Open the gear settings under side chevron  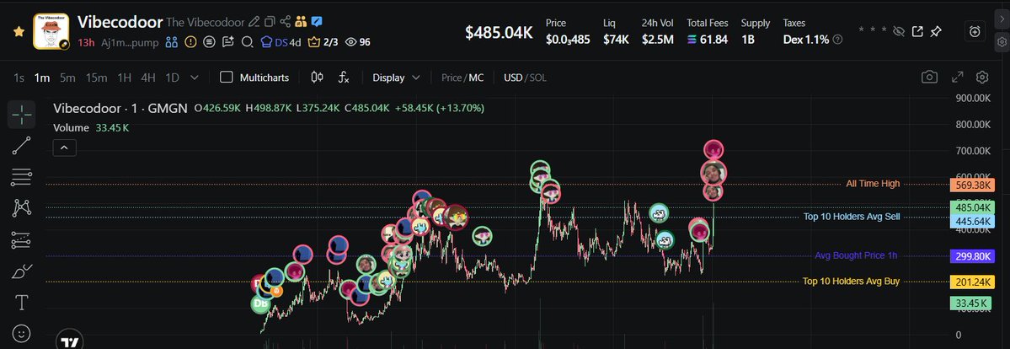tap(1002, 42)
